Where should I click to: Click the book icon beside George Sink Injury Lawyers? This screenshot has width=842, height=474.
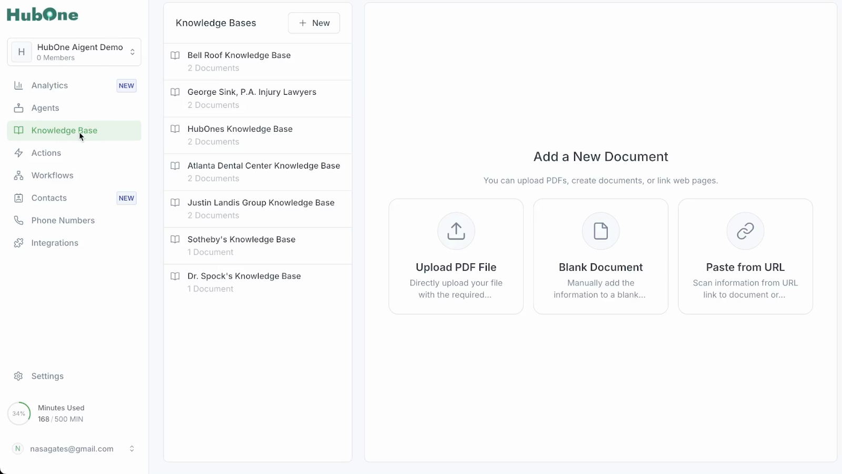click(175, 92)
